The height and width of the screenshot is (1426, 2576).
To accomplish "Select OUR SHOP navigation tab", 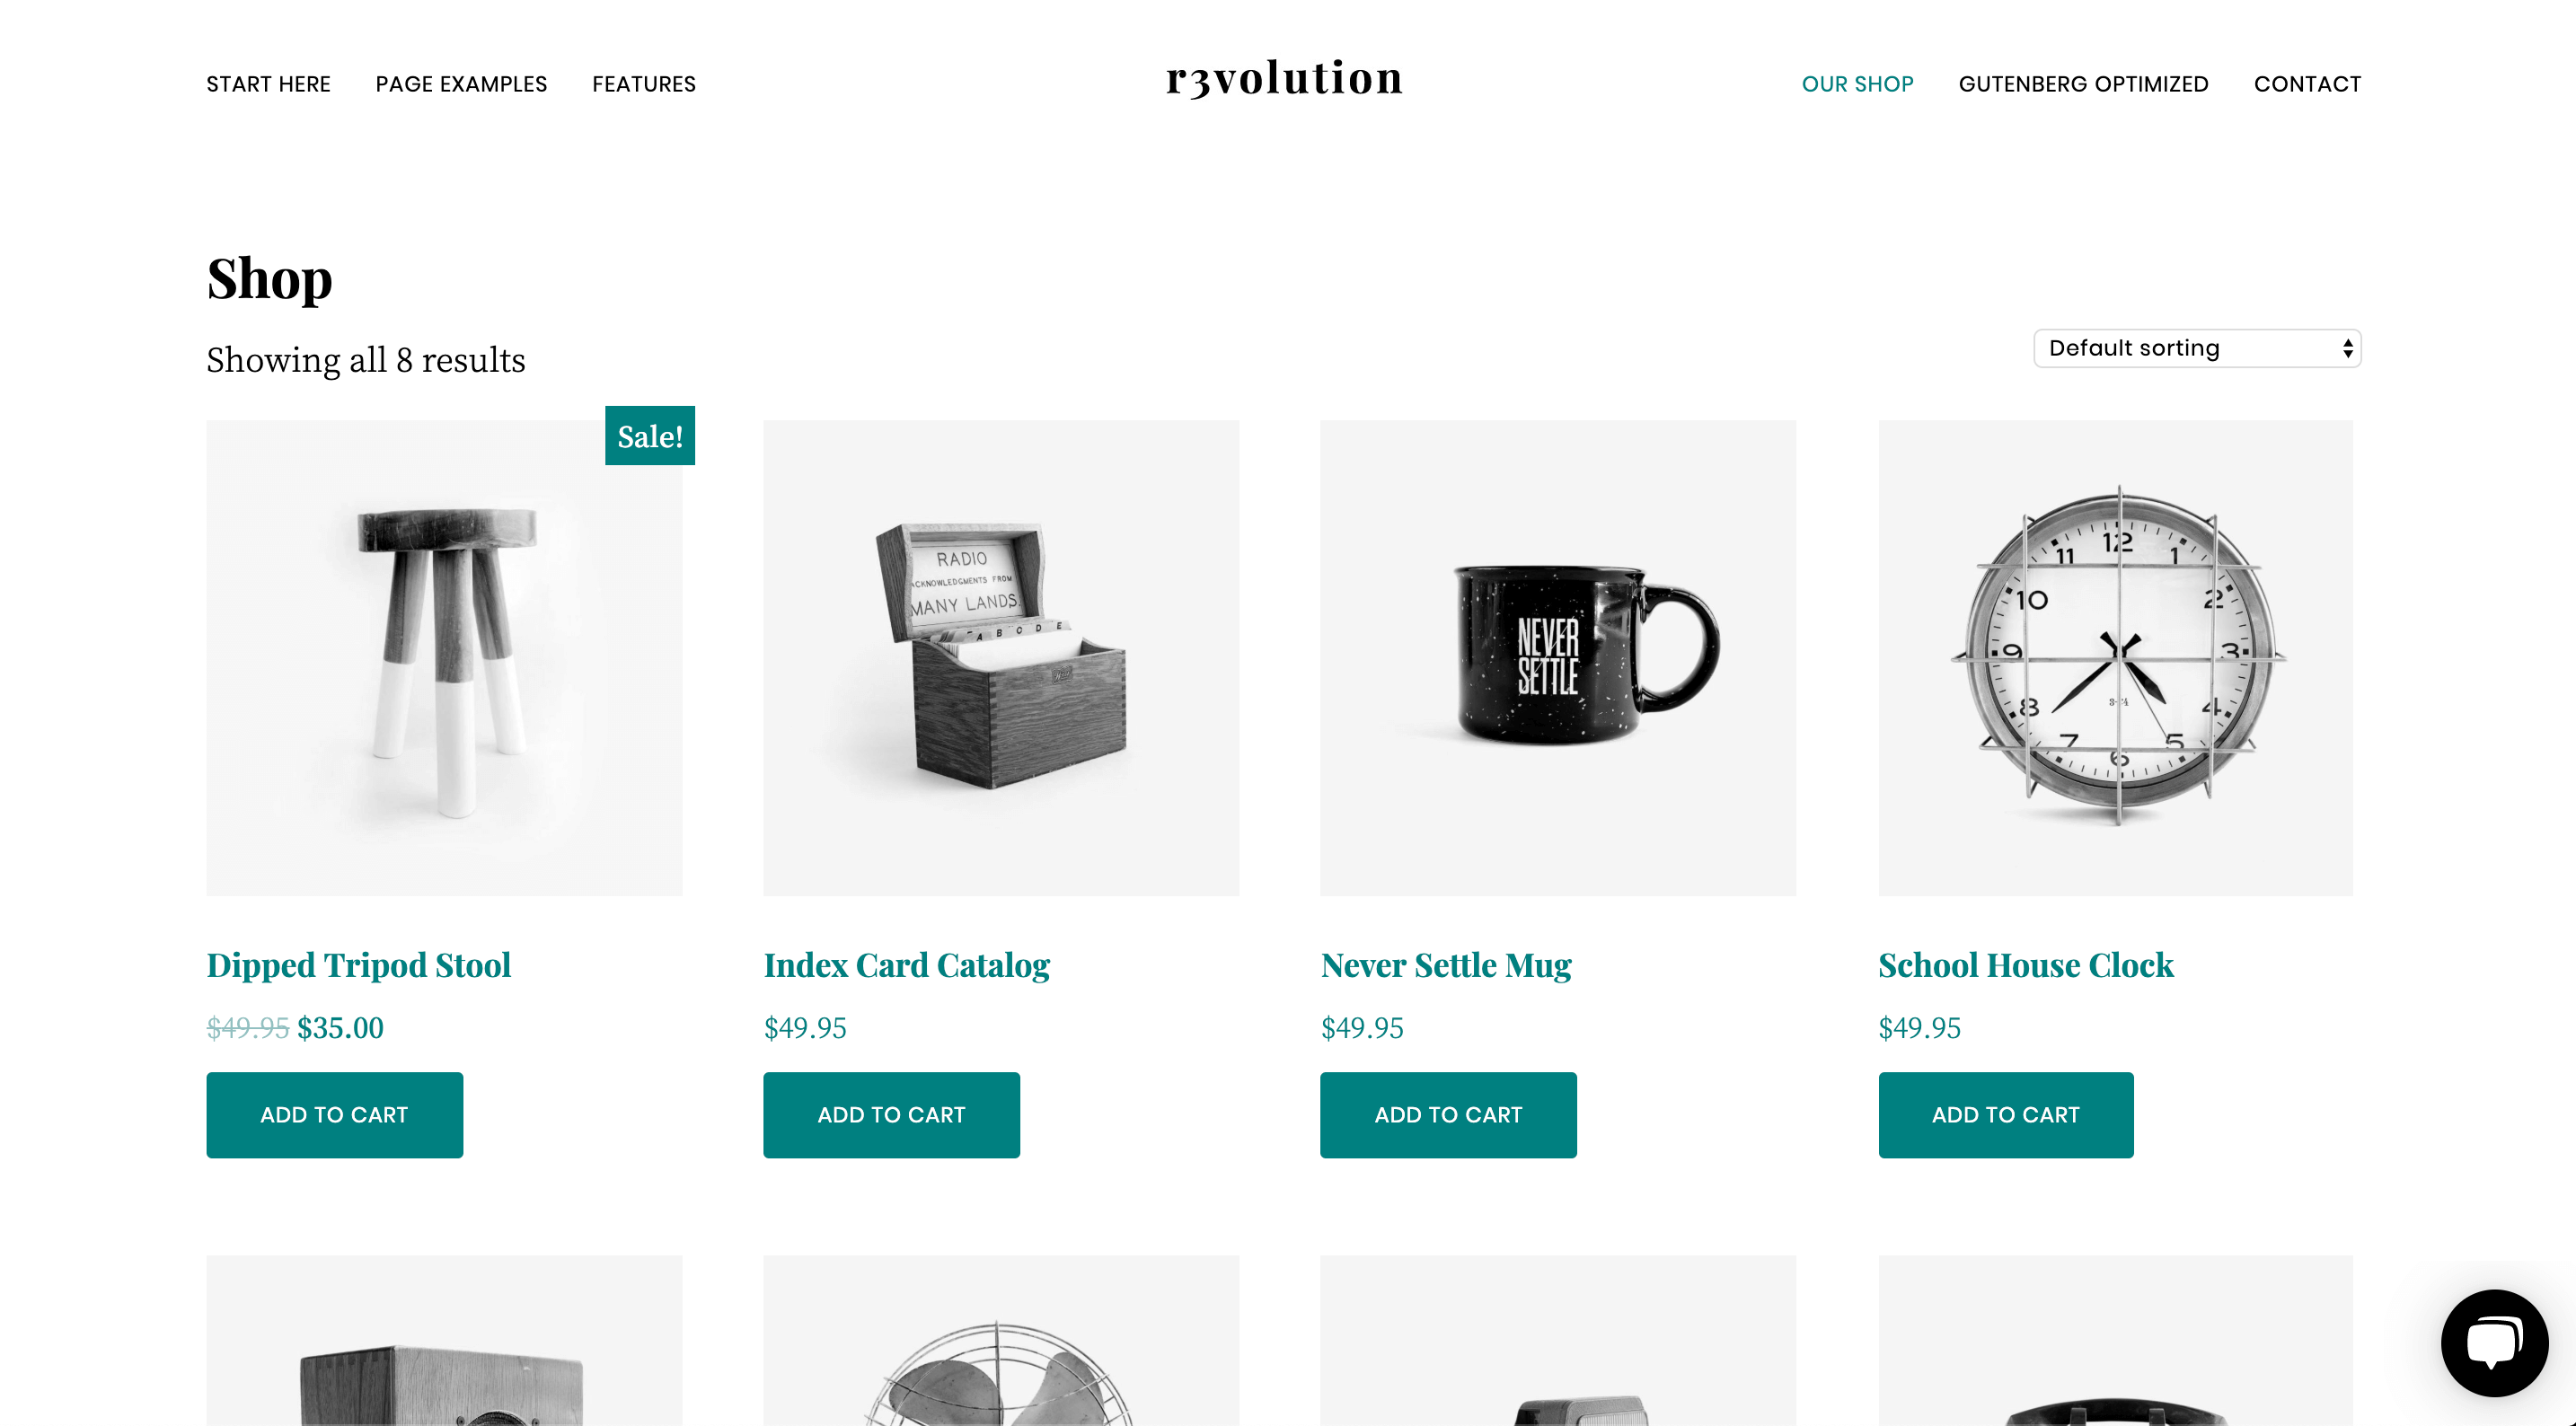I will click(1856, 83).
